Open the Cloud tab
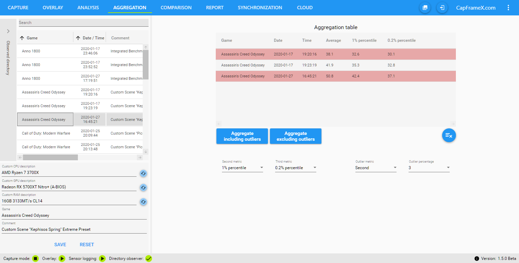 tap(305, 8)
